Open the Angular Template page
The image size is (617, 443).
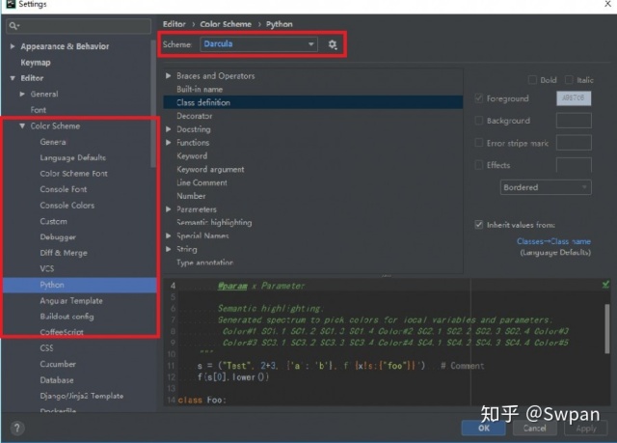[71, 301]
